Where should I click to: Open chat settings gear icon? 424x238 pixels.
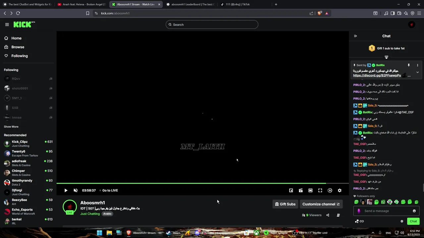(402, 221)
